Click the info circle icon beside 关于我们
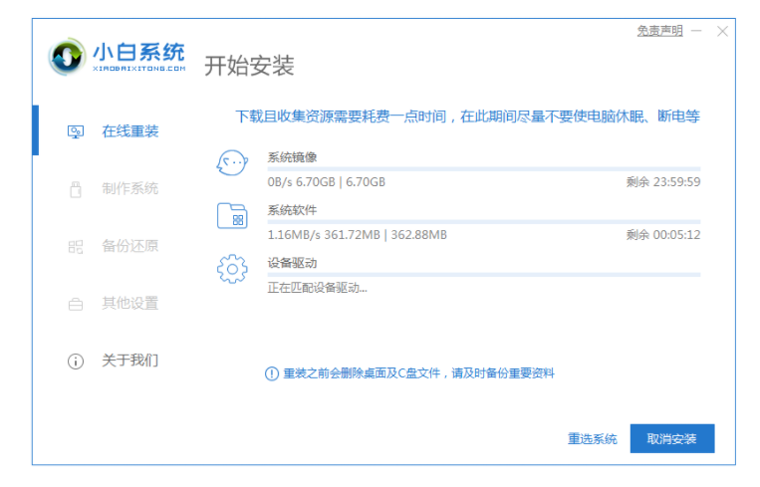Image resolution: width=760 pixels, height=487 pixels. tap(75, 362)
